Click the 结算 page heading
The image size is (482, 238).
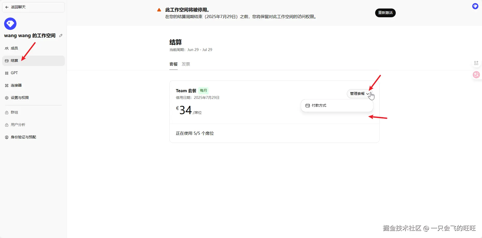point(176,42)
